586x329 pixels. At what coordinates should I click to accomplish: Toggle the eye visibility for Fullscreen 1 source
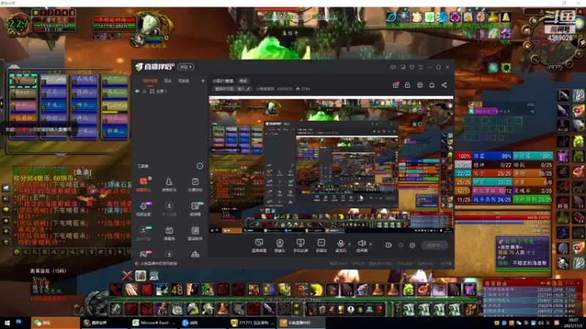tap(137, 91)
